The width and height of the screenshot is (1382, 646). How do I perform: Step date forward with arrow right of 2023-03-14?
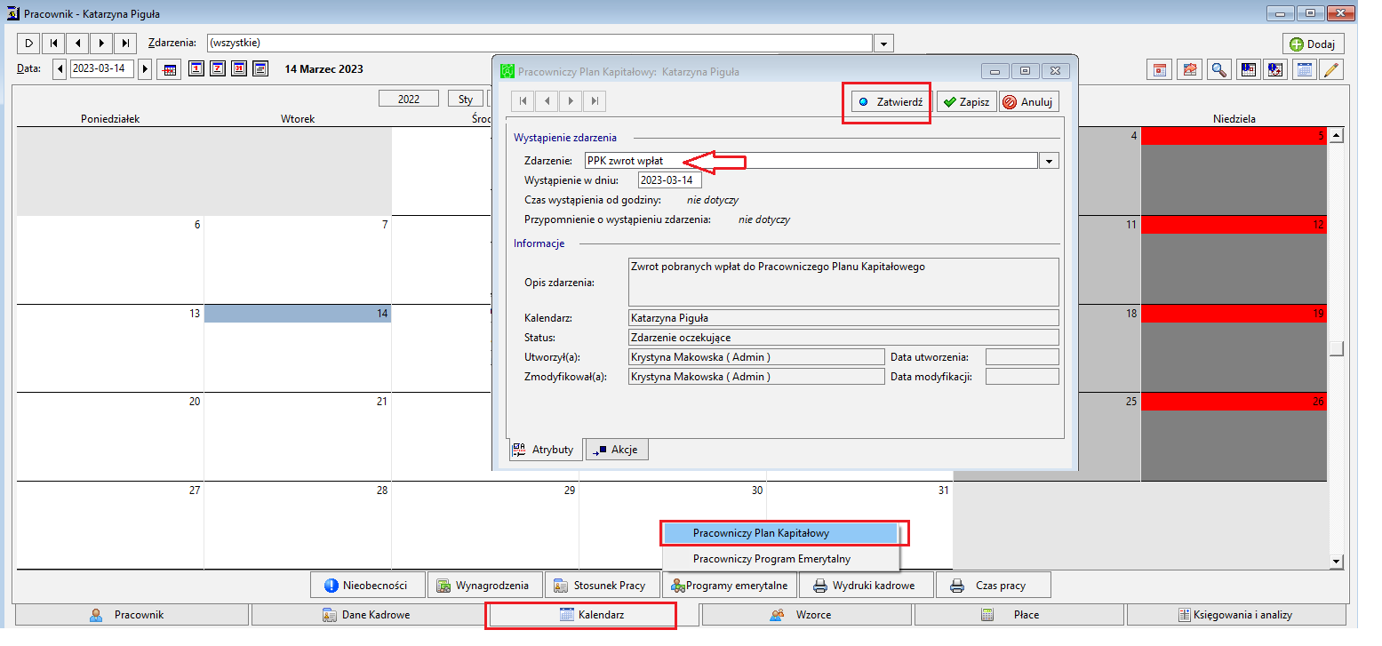click(145, 68)
